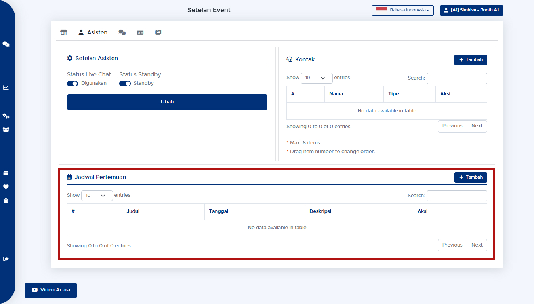534x304 pixels.
Task: Sort meeting table by Deskripsi column
Action: click(x=359, y=212)
